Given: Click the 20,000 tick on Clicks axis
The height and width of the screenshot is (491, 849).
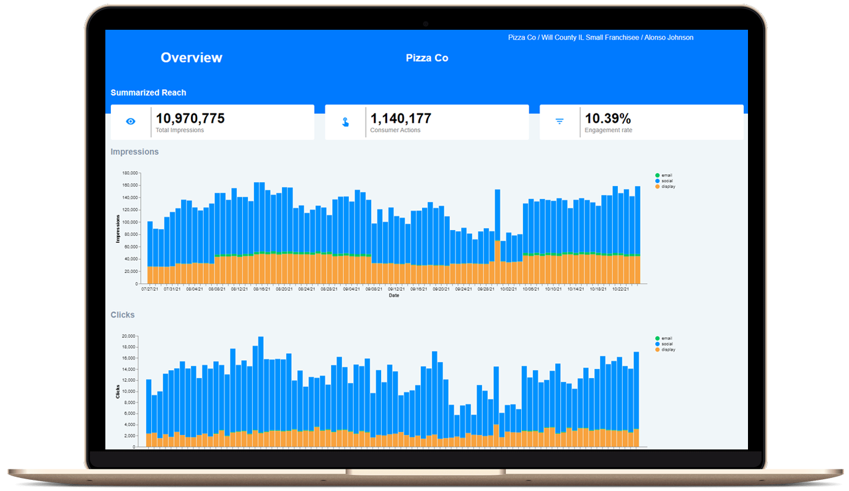Looking at the screenshot, I should point(128,336).
